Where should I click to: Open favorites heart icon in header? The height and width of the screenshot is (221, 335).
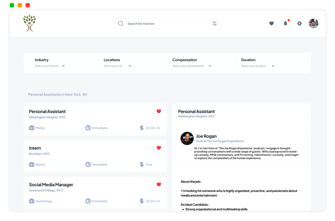(271, 23)
